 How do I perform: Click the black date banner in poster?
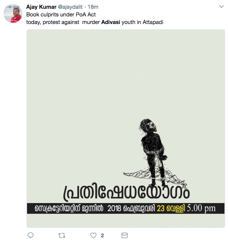(x=126, y=208)
